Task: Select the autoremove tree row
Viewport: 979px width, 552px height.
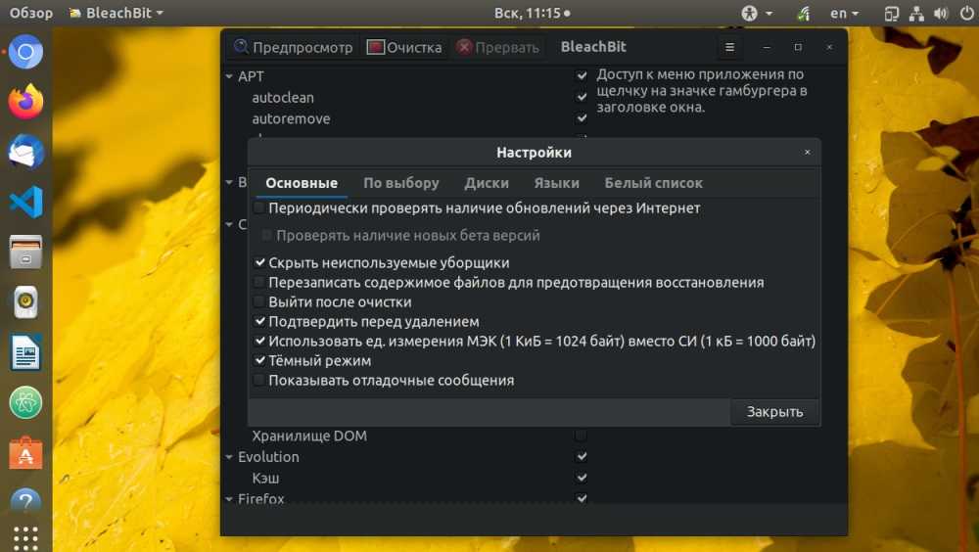Action: pyautogui.click(x=406, y=118)
